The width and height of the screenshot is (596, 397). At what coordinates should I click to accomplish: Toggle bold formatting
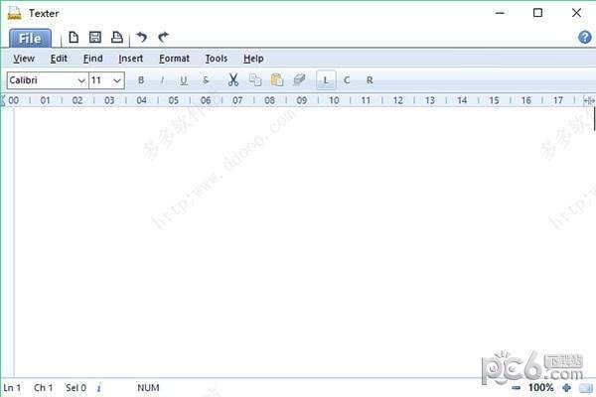click(141, 80)
